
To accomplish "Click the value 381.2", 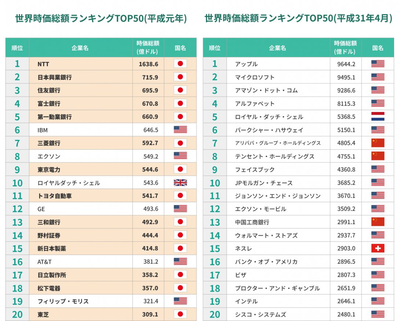I will click(x=151, y=262).
